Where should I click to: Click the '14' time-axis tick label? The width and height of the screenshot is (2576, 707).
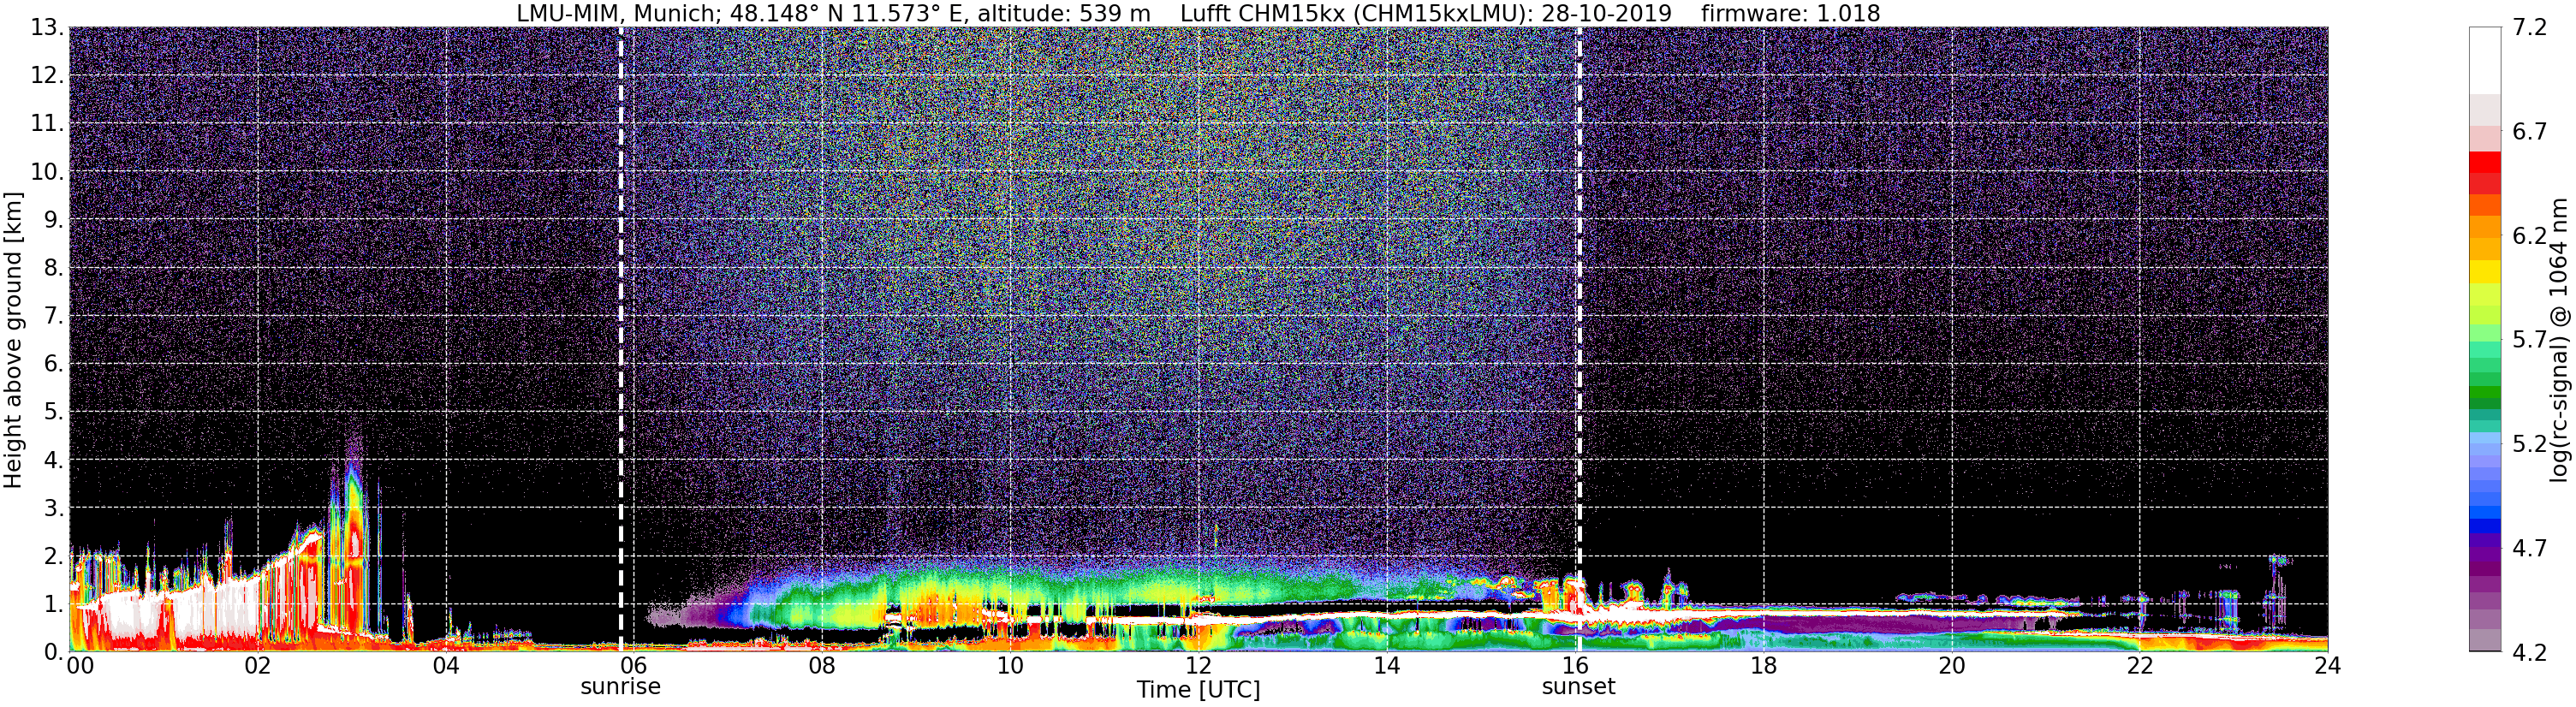tap(1387, 666)
